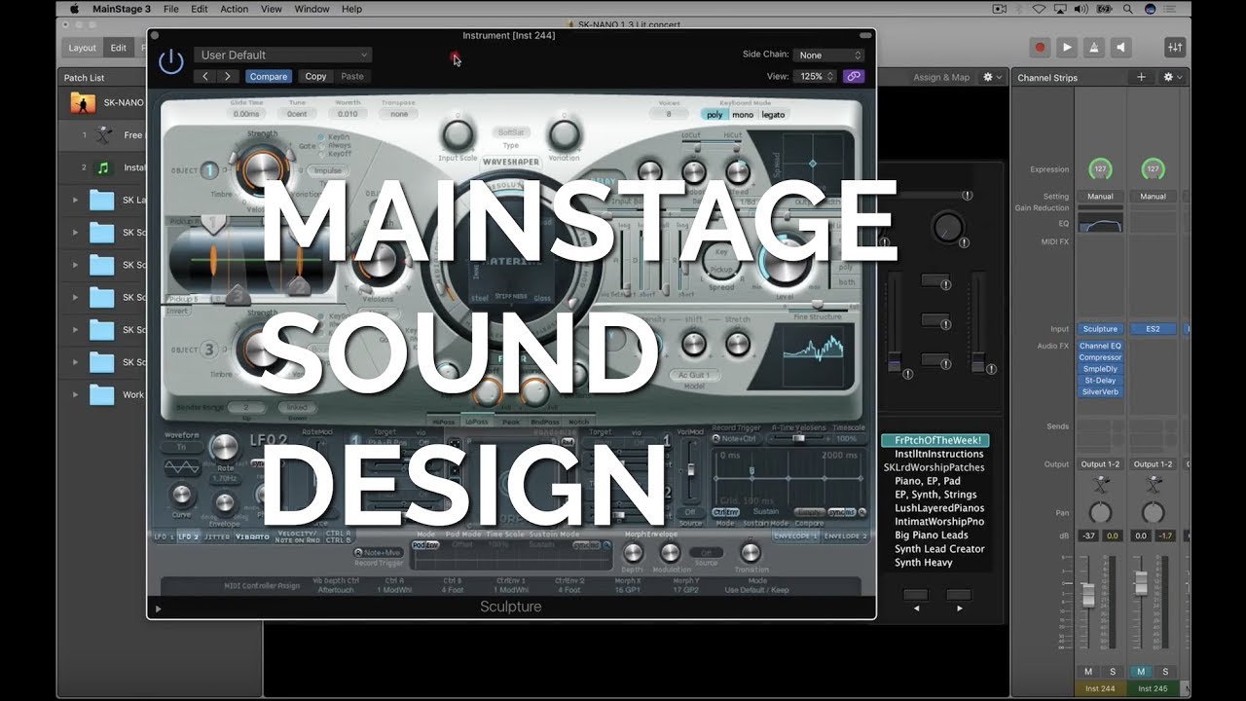Click the Compare button
Screen dimensions: 1246x701
click(268, 76)
